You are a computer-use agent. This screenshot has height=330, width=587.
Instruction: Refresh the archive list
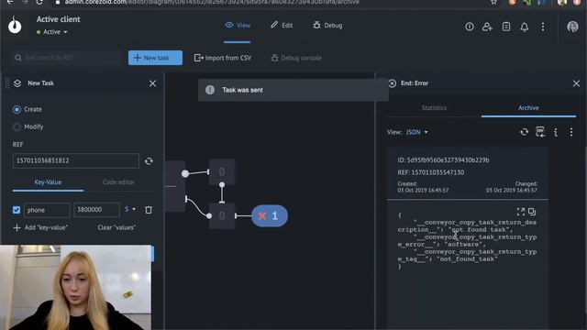pyautogui.click(x=524, y=132)
